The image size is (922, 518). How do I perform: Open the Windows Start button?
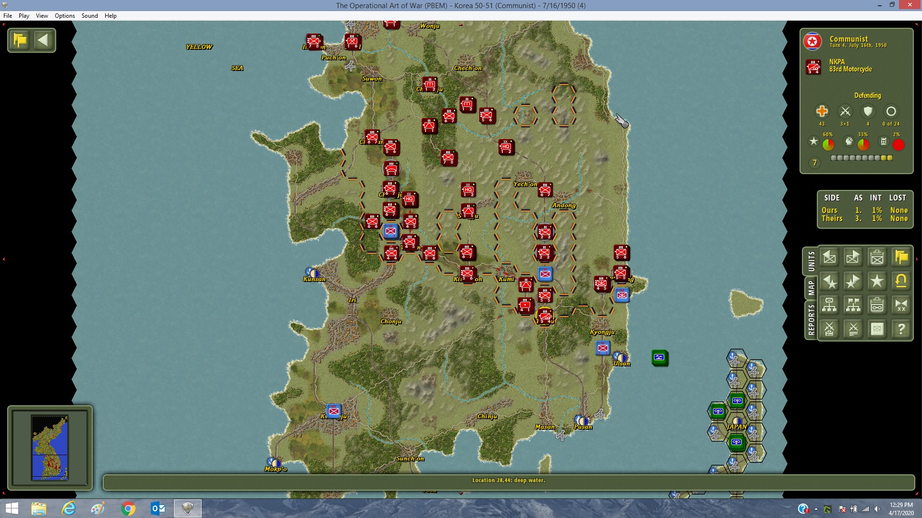pos(12,508)
